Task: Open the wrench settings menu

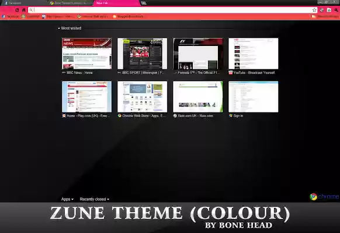Action: (336, 10)
